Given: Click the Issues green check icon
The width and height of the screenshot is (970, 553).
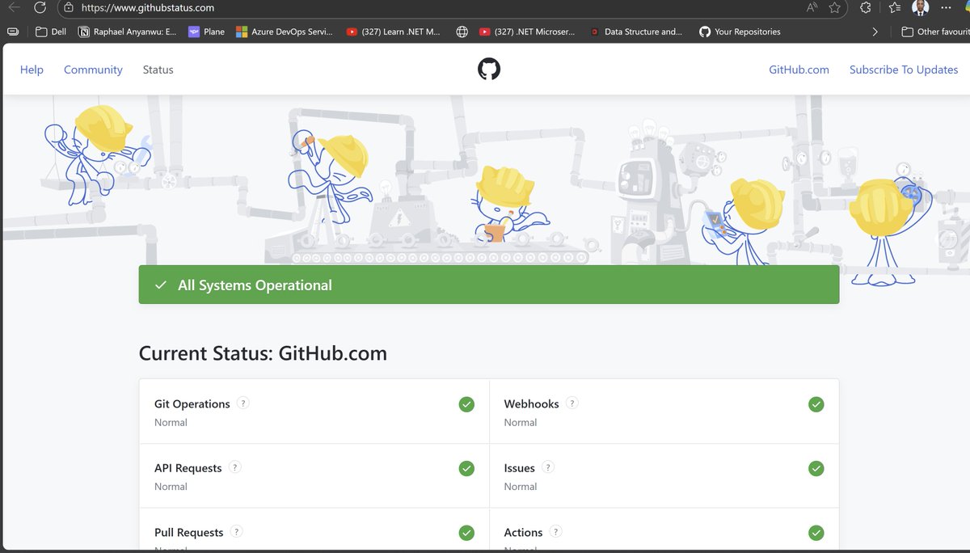Looking at the screenshot, I should [816, 468].
